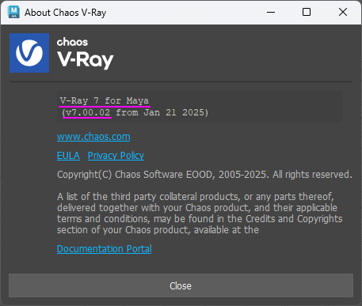Screen dimensions: 362x306
Task: Click the blue V-Ray logo badge
Action: click(x=29, y=53)
